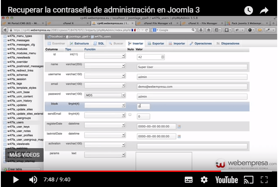Click the Google search box
The width and height of the screenshot is (278, 187).
[174, 30]
